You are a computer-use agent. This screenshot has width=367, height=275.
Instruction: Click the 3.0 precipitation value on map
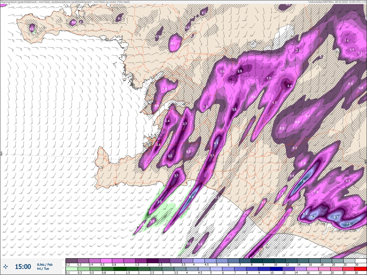tap(234, 109)
